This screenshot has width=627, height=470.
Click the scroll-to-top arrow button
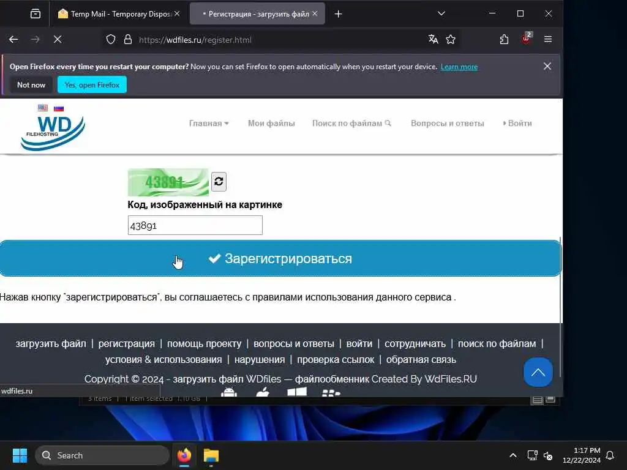coord(538,372)
